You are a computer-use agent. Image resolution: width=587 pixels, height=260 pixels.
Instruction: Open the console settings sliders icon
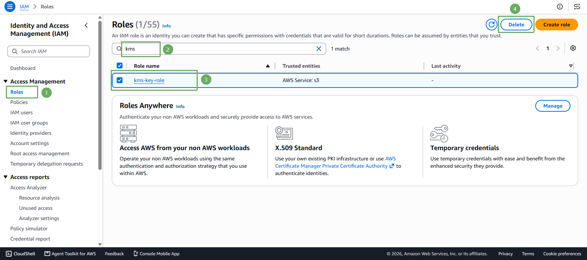(577, 7)
